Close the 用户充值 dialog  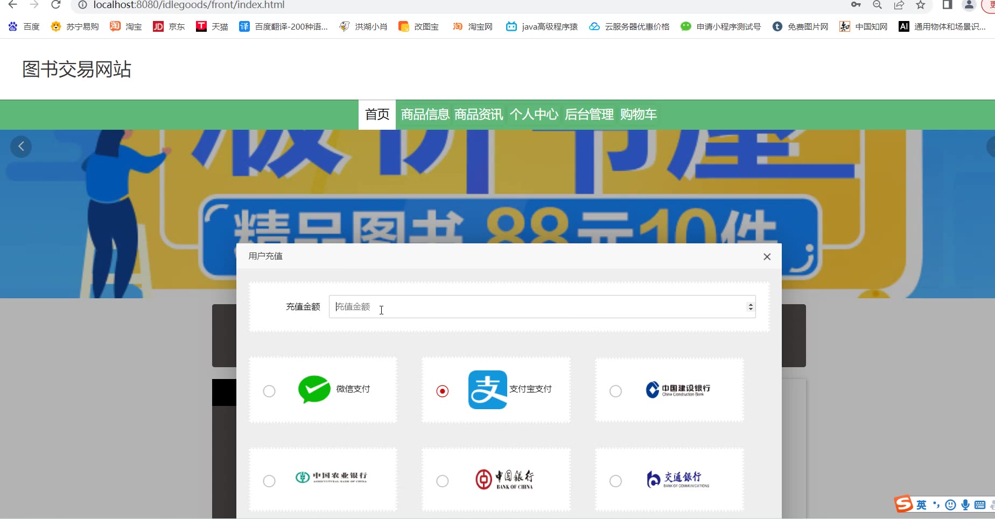767,257
